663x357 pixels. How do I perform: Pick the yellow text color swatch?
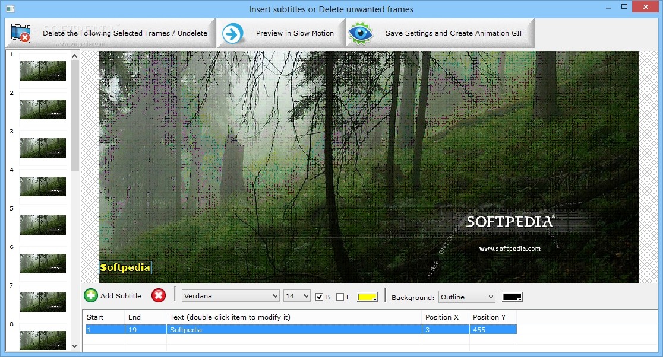[x=367, y=297]
